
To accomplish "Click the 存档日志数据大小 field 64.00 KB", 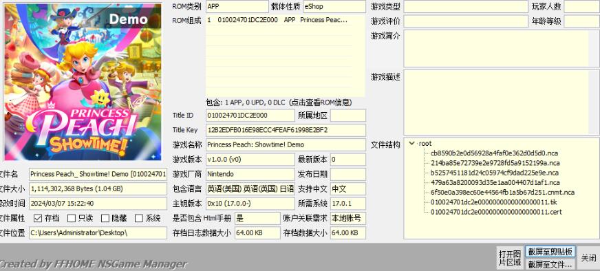I will click(257, 232).
